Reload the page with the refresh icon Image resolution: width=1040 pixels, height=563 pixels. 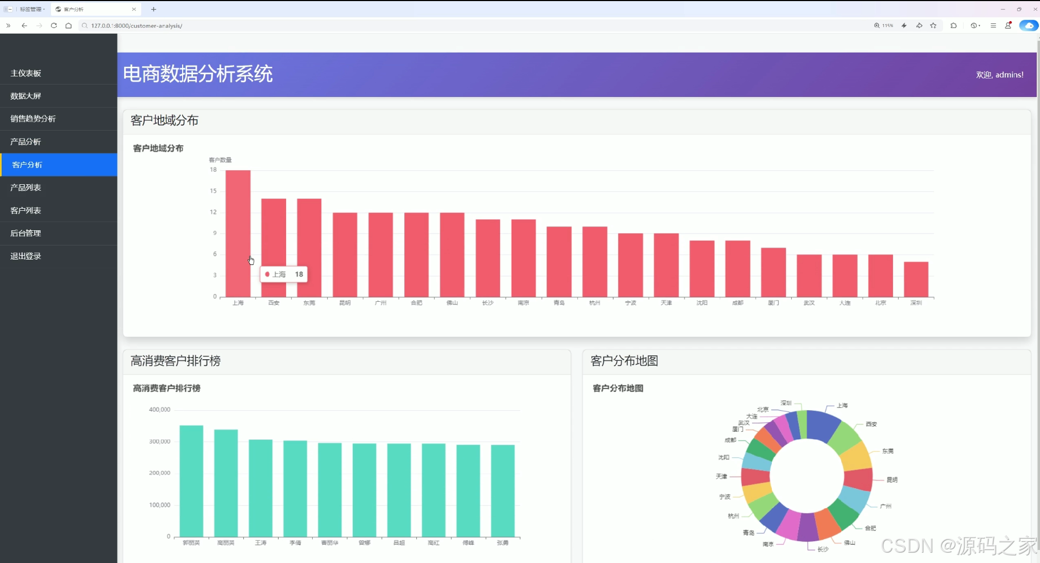[x=54, y=25]
